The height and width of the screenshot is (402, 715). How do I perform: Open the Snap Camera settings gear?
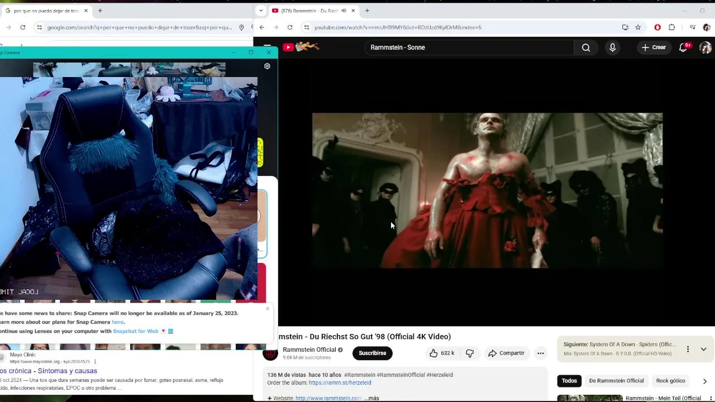click(x=267, y=66)
